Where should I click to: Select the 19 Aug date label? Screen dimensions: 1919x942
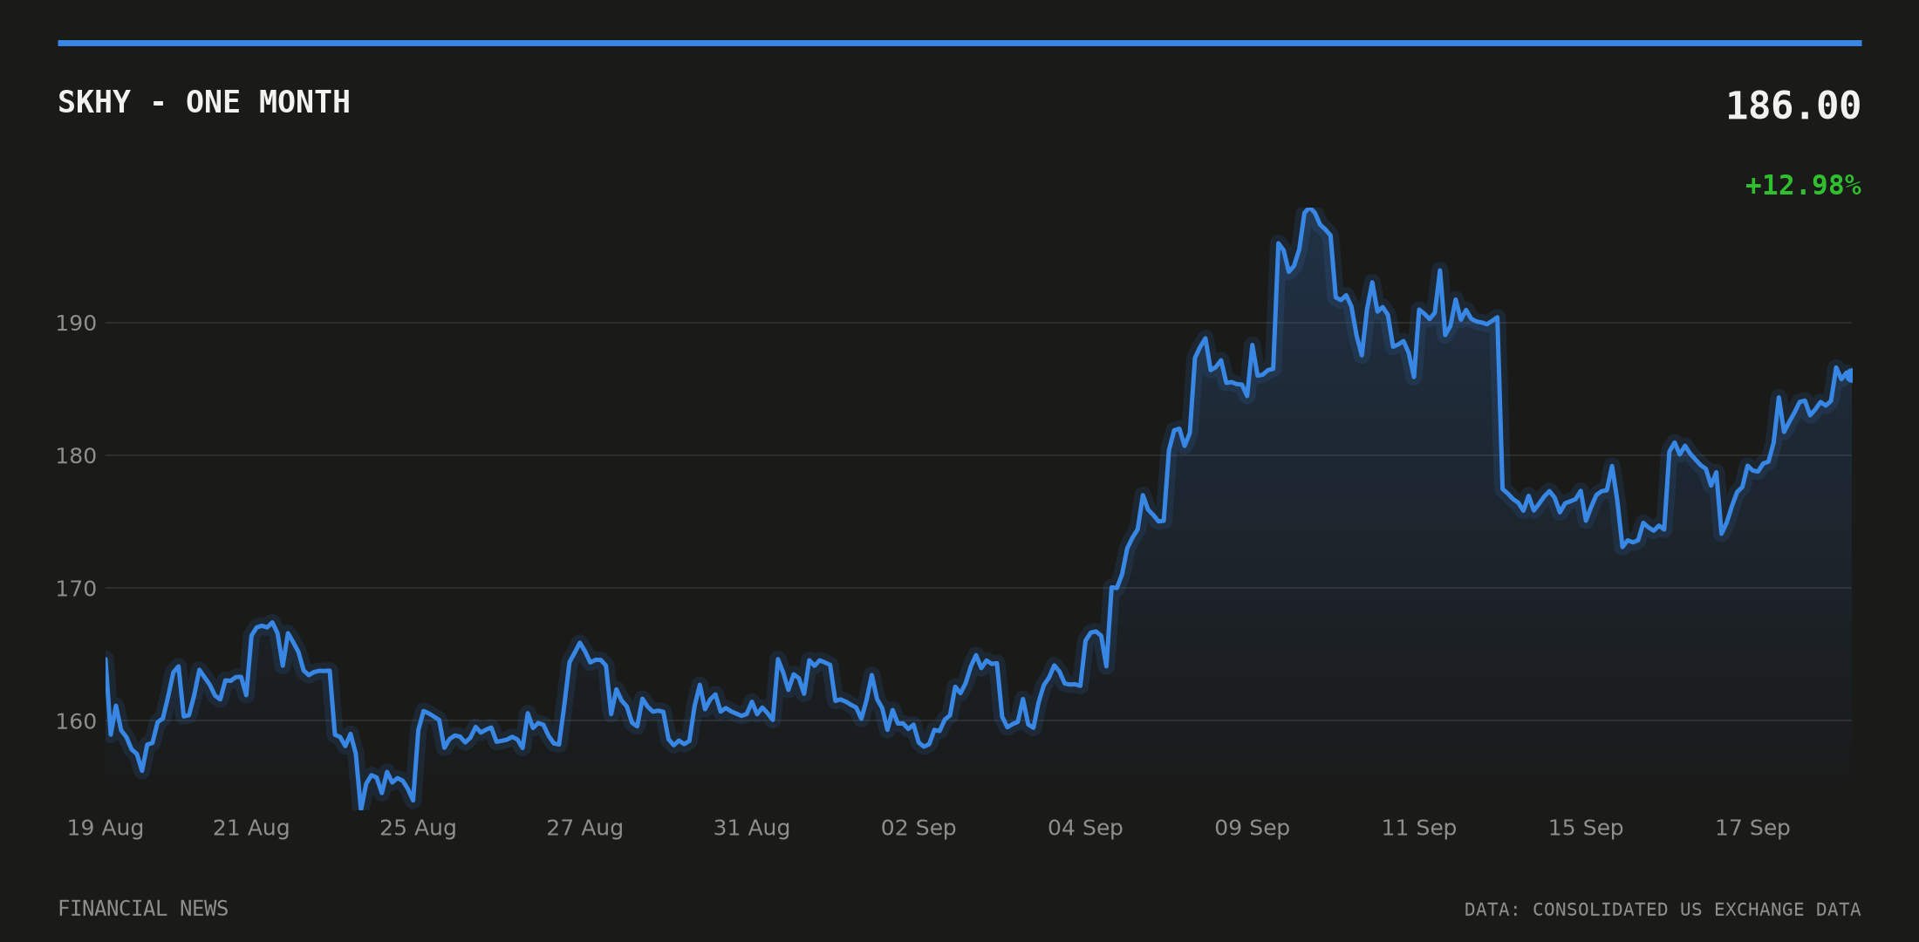click(x=106, y=828)
